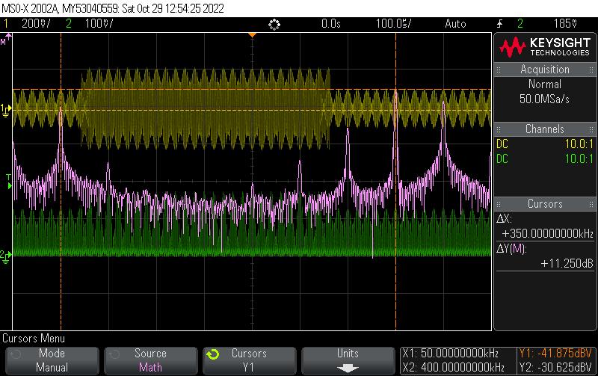Screen dimensions: 598x376
Task: Click channel 1 DC coupling label
Action: coord(502,144)
